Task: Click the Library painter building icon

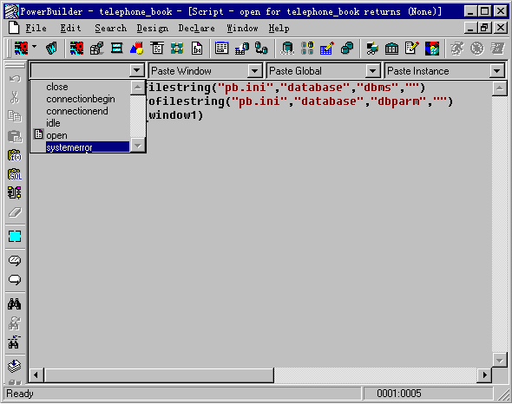Action: click(391, 49)
